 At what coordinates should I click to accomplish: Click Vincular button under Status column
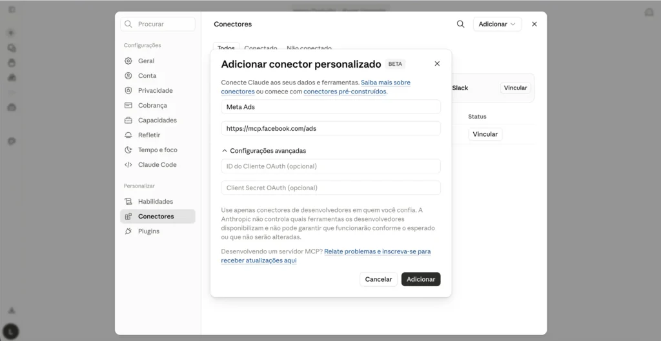[x=485, y=134]
